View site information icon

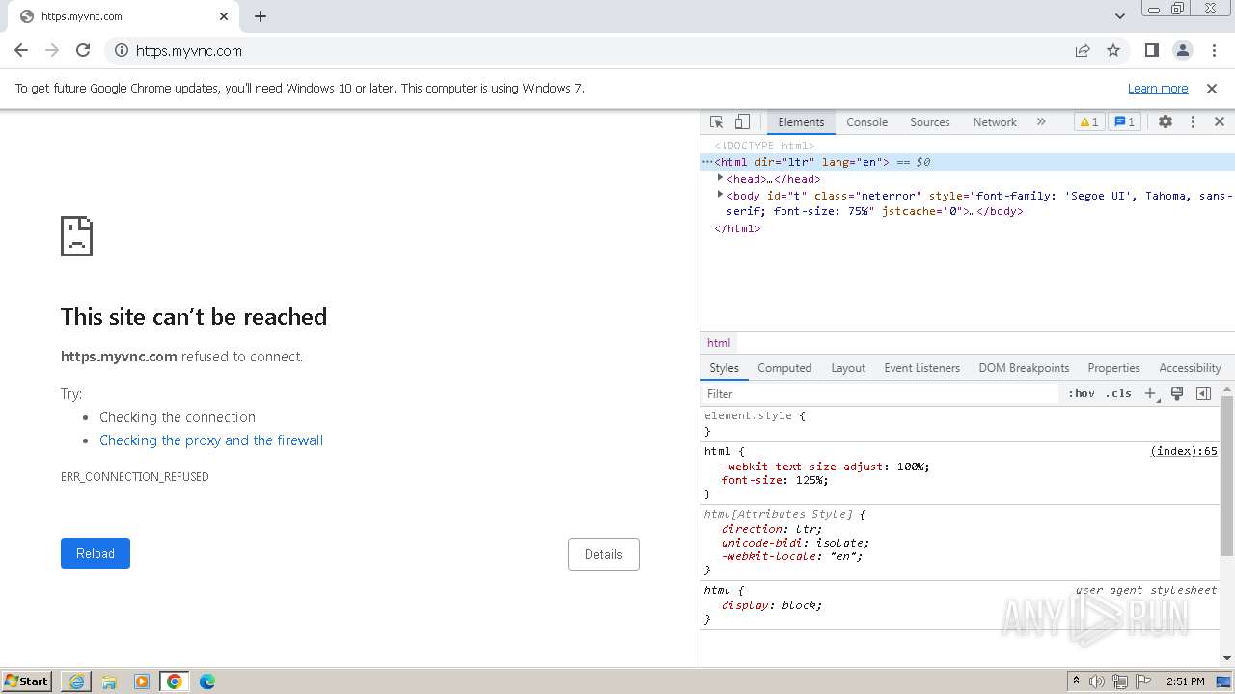[121, 51]
